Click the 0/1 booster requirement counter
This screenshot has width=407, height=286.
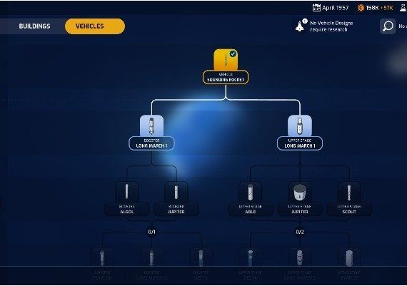pos(152,232)
